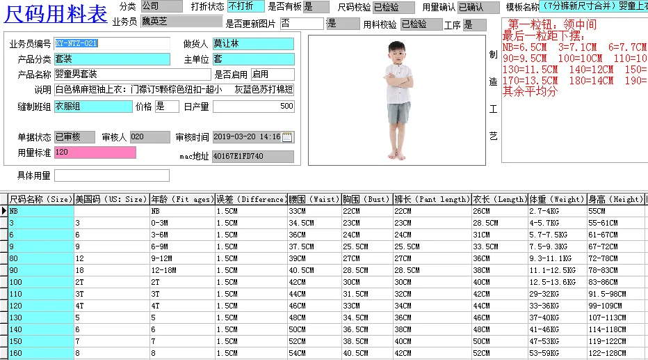Click the 34.5CM waist cell
Image resolution: width=648 pixels, height=360 pixels.
click(x=314, y=223)
